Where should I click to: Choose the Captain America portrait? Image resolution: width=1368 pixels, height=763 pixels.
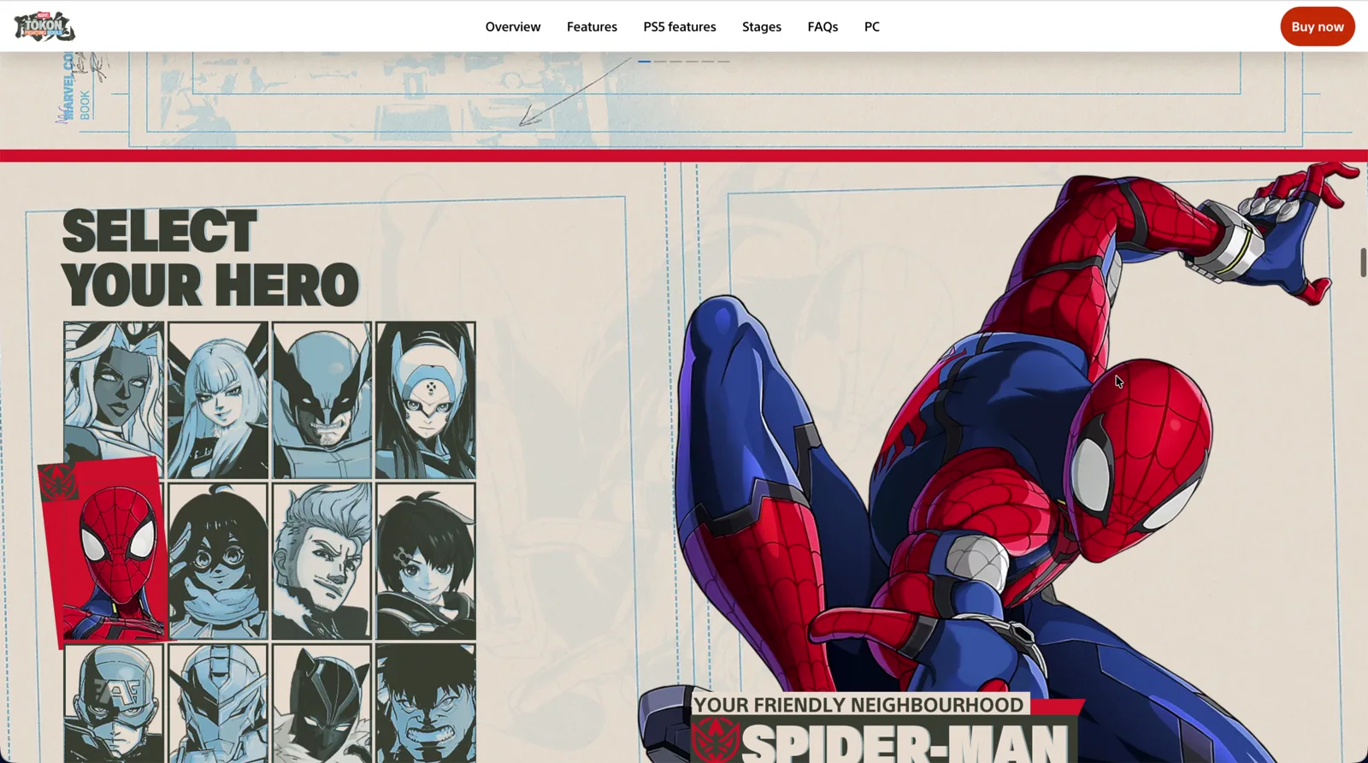(114, 703)
